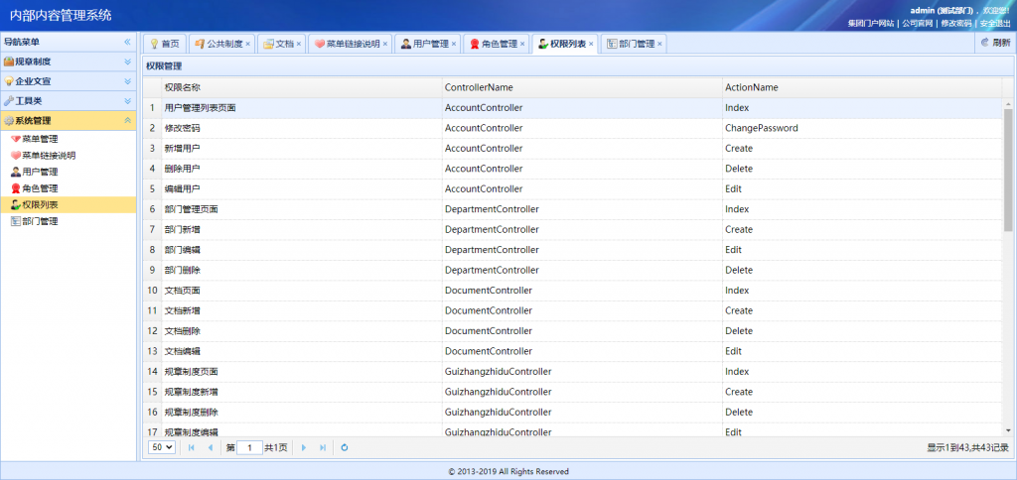Click the previous page arrow icon
The width and height of the screenshot is (1017, 480).
tap(210, 447)
